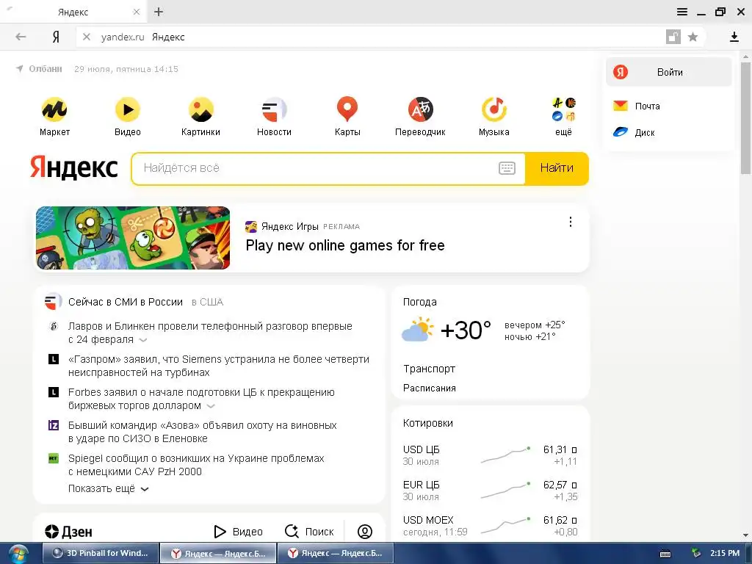The image size is (752, 564).
Task: Open the Погода weather heading
Action: (x=419, y=302)
